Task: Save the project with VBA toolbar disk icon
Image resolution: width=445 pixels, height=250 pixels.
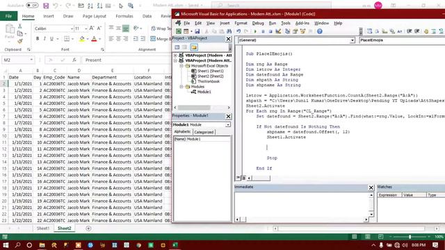Action: pyautogui.click(x=197, y=31)
